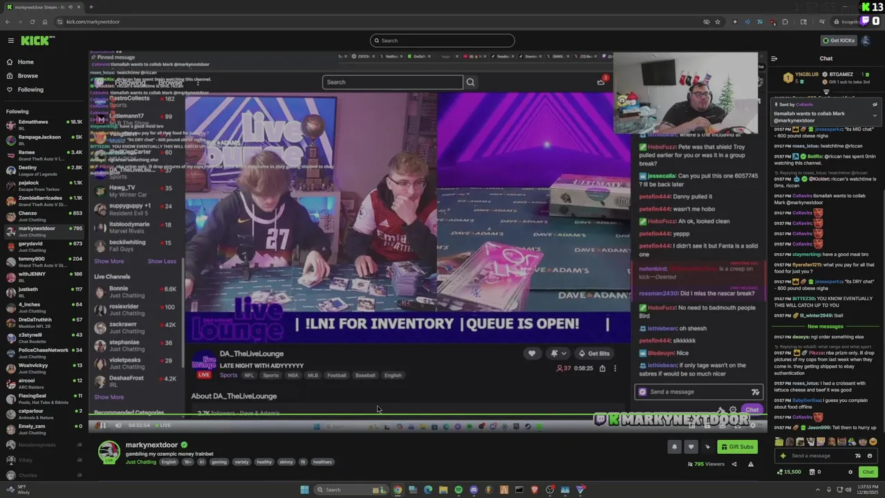Open File Explorer from taskbar
Screen dimensions: 885x498
pyautogui.click(x=443, y=490)
